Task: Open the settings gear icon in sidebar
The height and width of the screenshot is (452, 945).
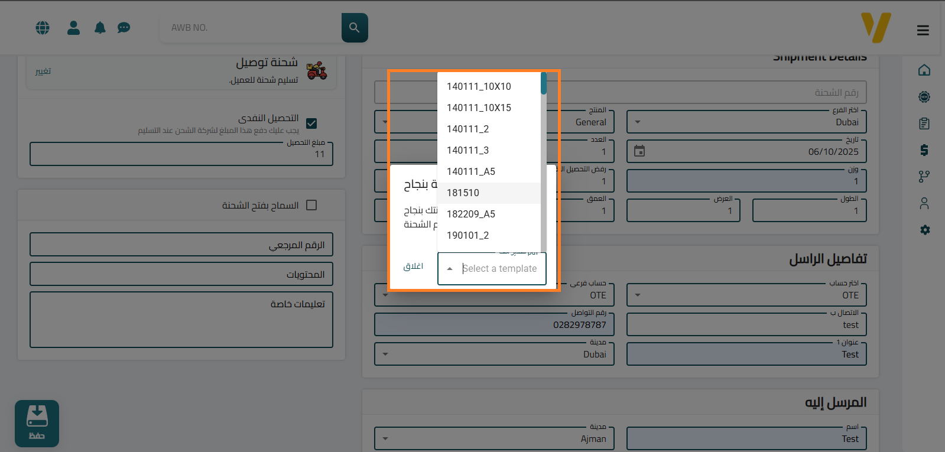Action: (x=925, y=230)
